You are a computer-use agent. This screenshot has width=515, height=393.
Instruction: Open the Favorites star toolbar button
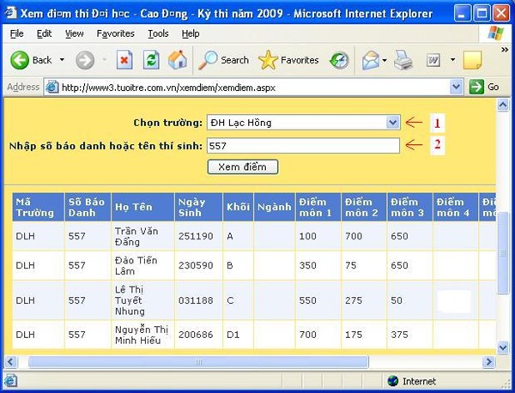(x=288, y=60)
